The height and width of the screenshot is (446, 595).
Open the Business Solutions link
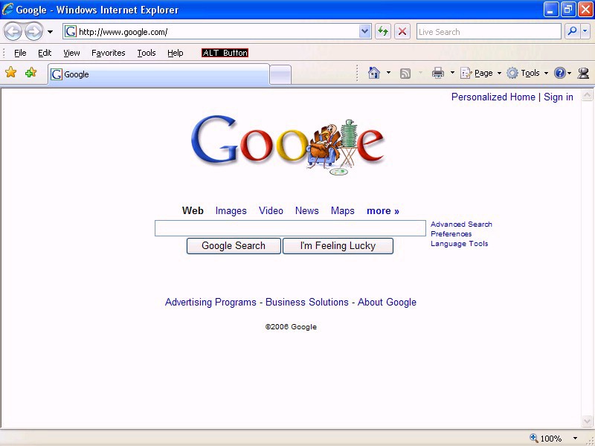coord(307,303)
